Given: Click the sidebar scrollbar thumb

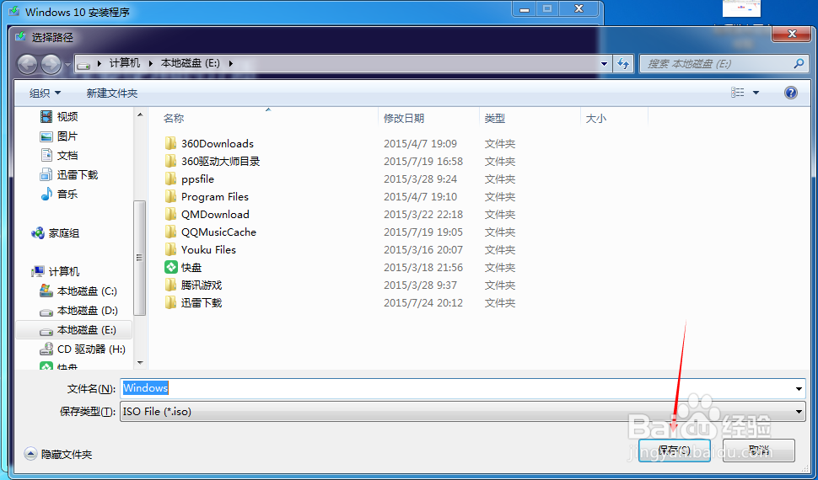Looking at the screenshot, I should (140, 258).
